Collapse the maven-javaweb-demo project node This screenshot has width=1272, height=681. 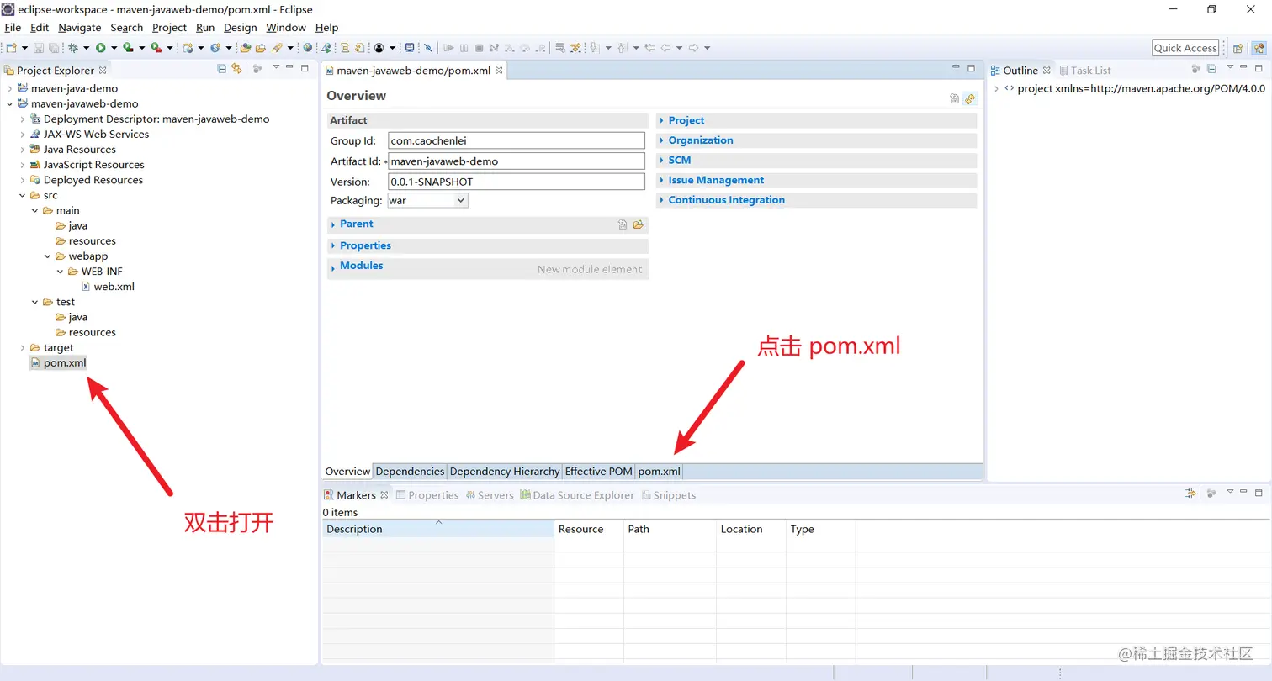(9, 103)
